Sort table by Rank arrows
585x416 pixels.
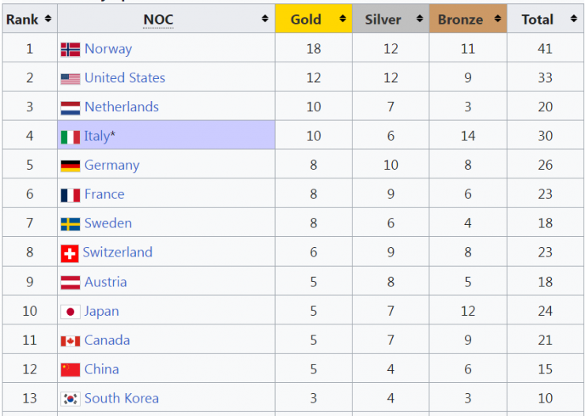point(48,19)
